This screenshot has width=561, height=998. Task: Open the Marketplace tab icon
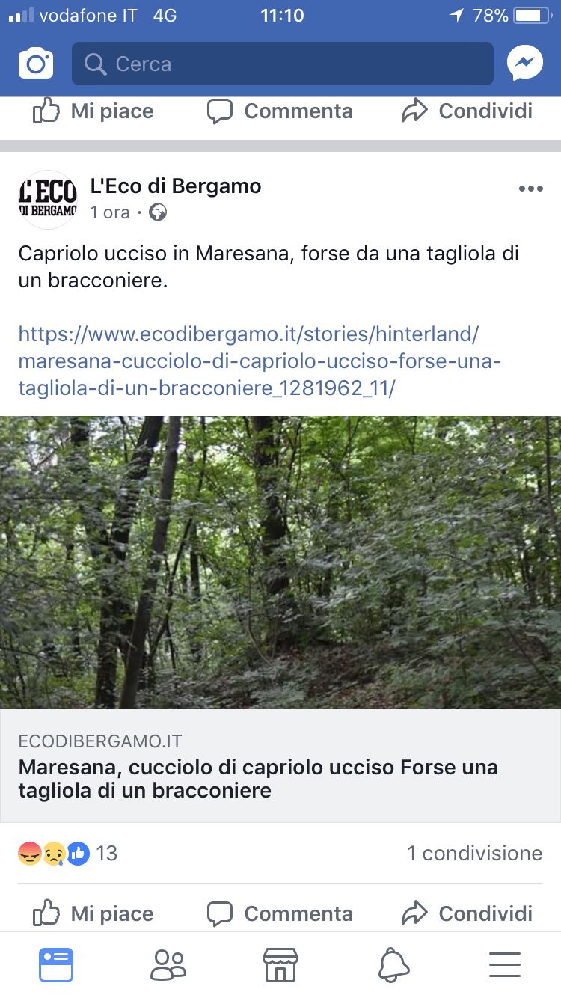[x=280, y=965]
